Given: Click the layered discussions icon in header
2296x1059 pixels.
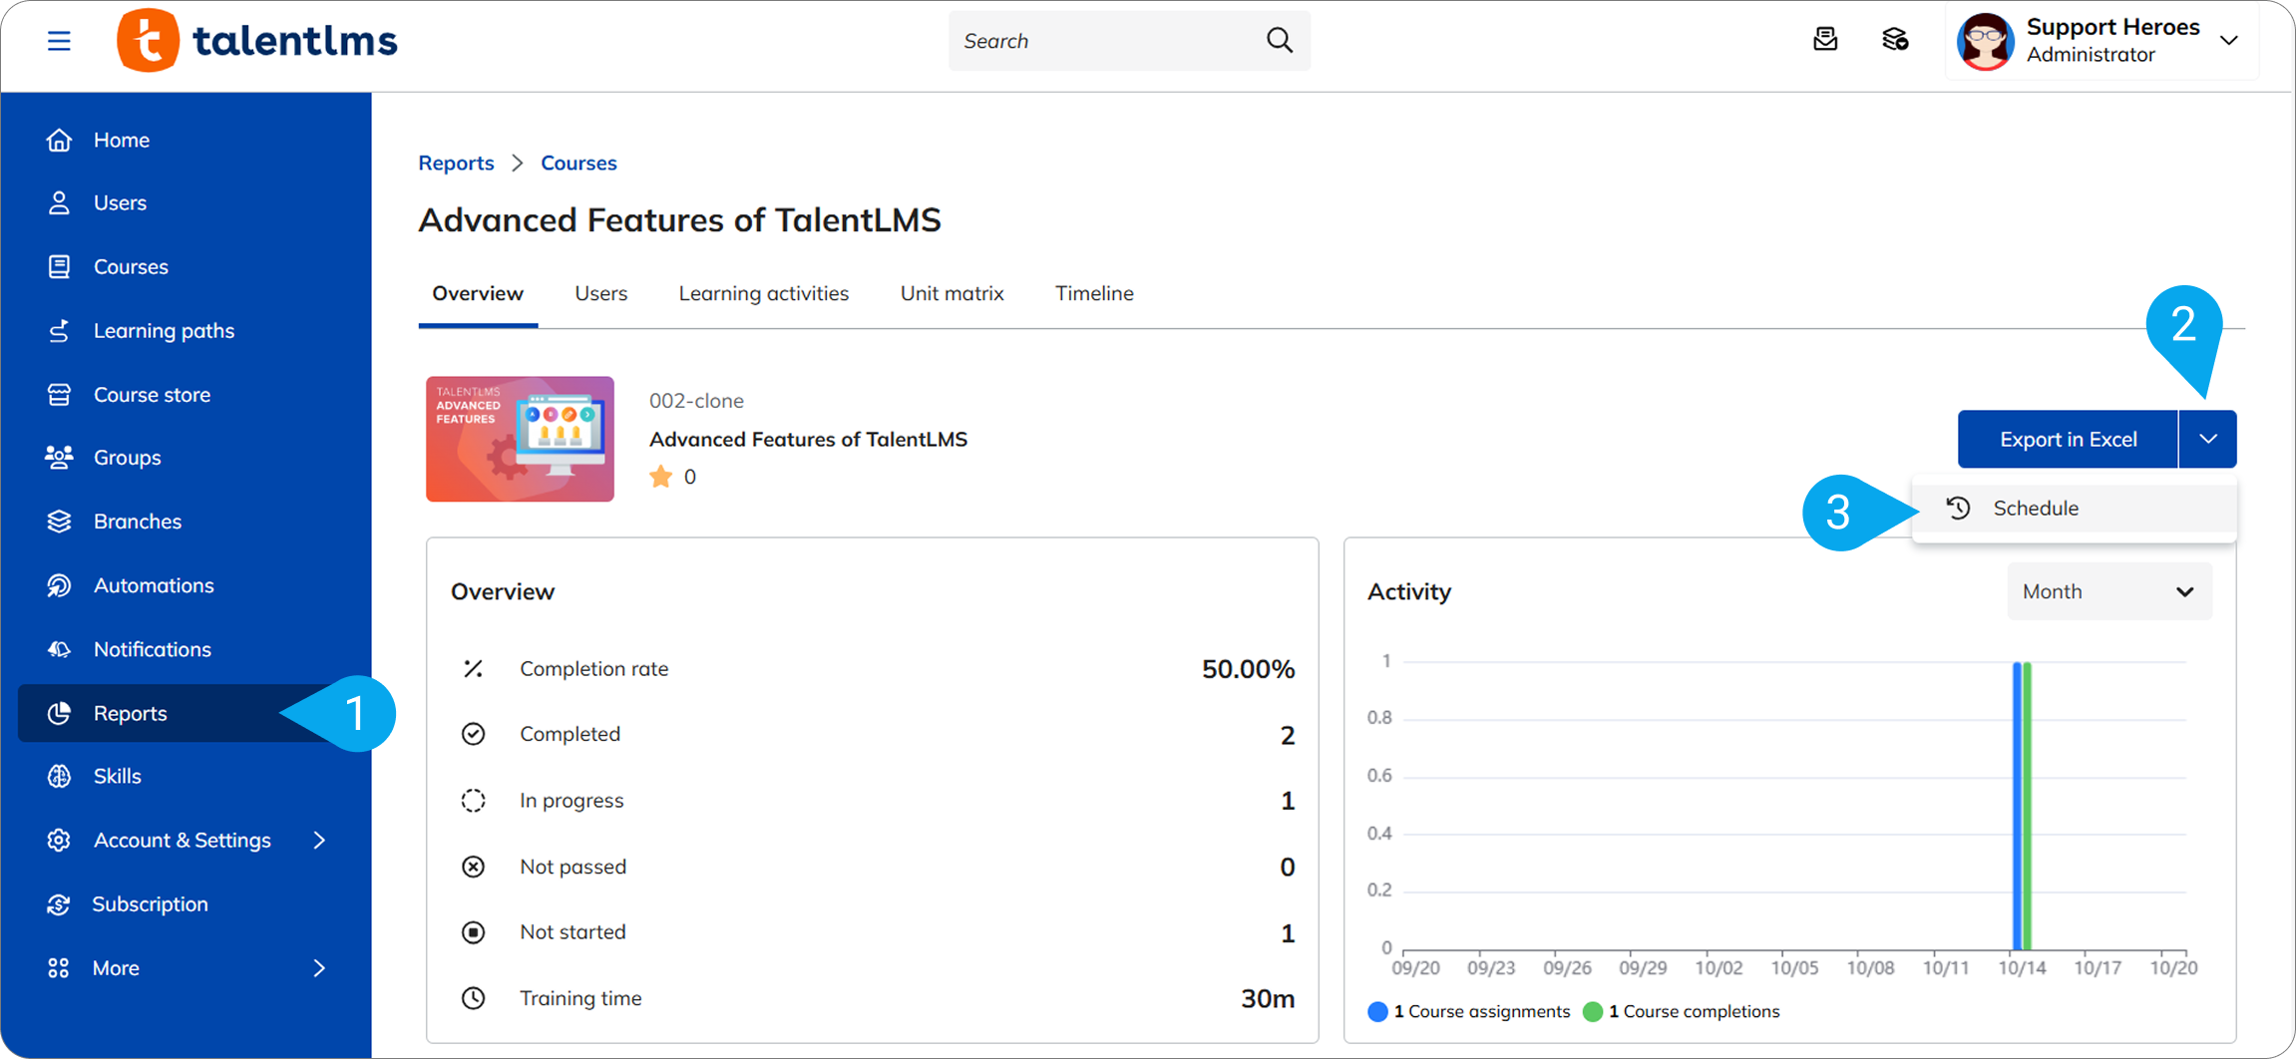Looking at the screenshot, I should tap(1894, 40).
